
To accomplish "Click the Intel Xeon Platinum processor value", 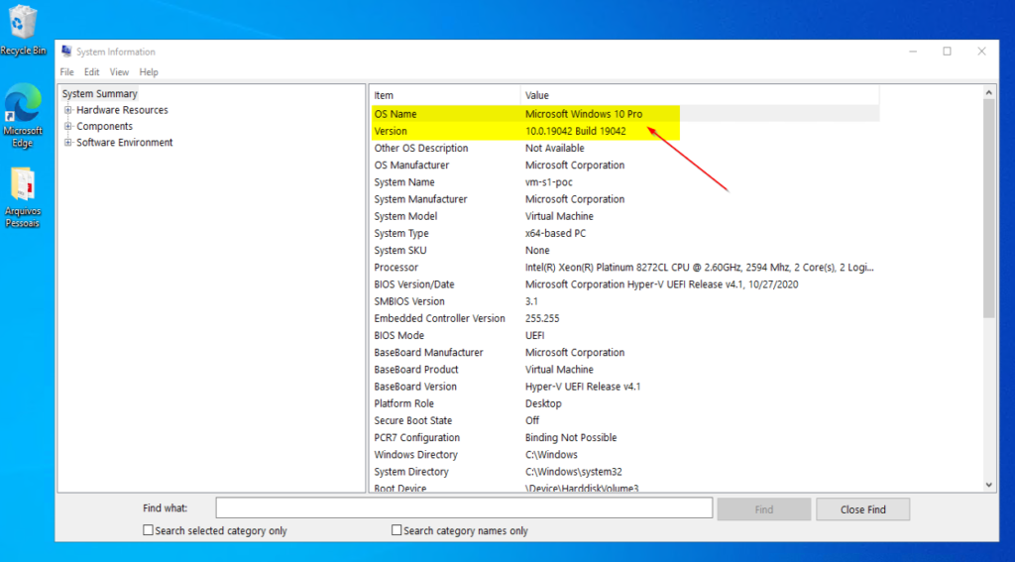I will [700, 268].
